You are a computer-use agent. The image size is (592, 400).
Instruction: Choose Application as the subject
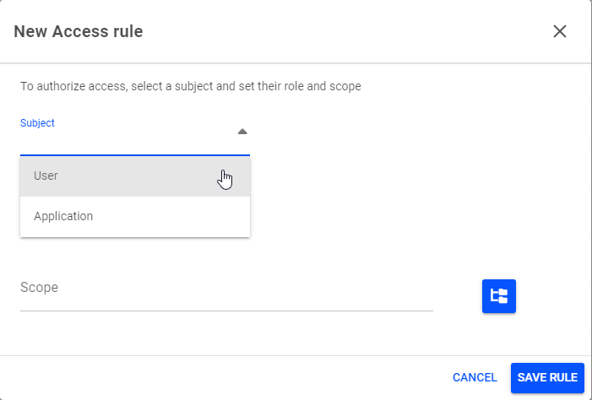click(x=135, y=217)
